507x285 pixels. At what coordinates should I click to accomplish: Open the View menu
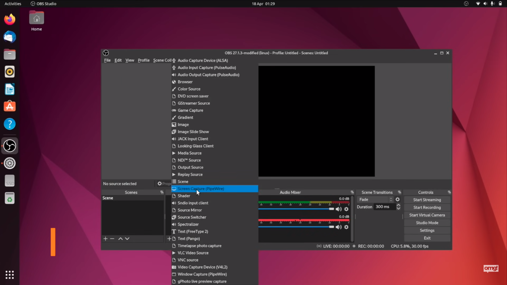[x=130, y=60]
